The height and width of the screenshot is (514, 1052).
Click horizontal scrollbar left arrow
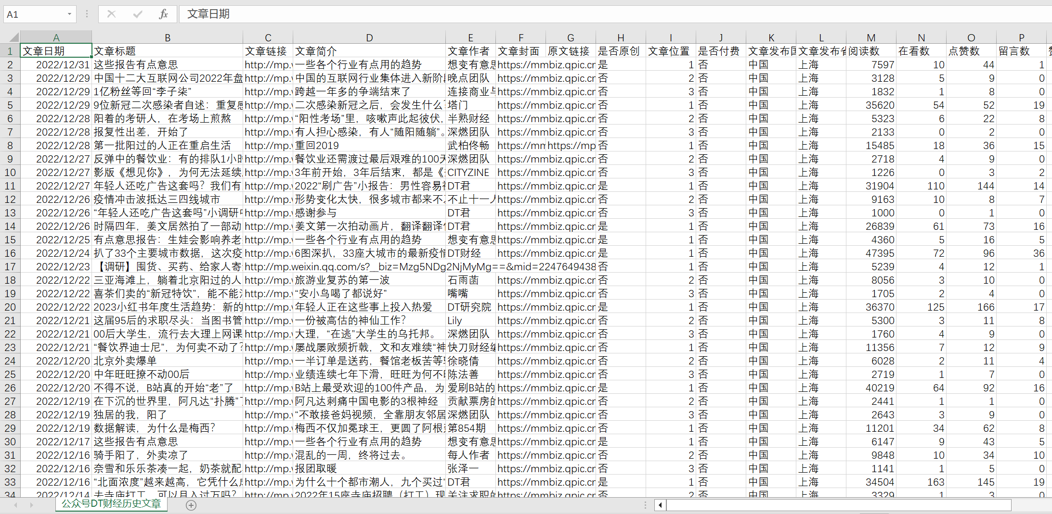660,505
